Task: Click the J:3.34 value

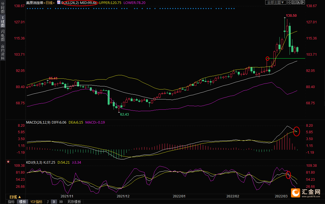Action: point(77,163)
